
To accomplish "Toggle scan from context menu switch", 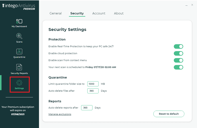I will [178, 60].
